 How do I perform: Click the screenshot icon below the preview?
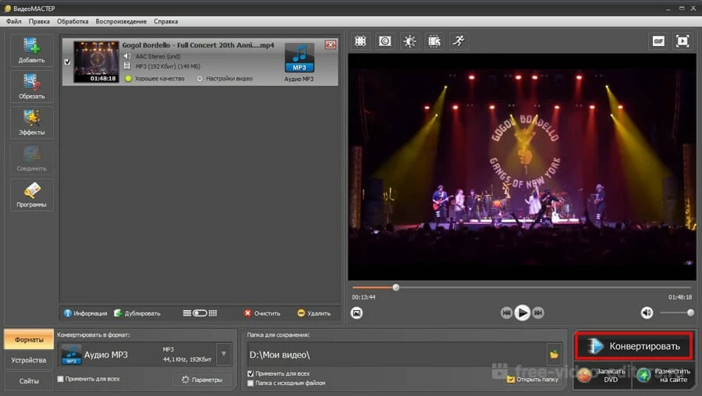pos(356,313)
